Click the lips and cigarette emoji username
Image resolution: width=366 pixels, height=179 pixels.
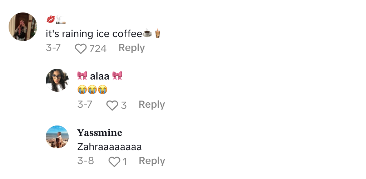[x=56, y=20]
